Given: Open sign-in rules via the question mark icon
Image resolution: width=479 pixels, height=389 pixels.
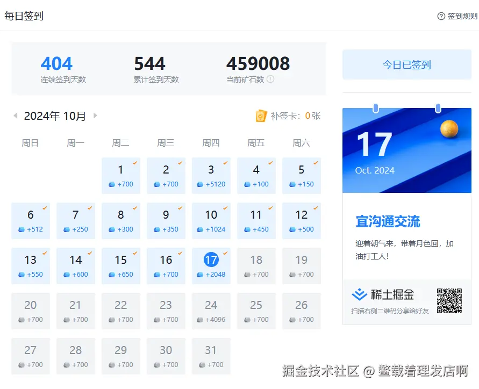Looking at the screenshot, I should 441,17.
